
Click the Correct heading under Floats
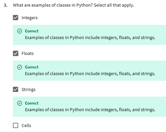(32, 67)
